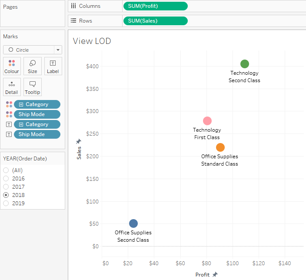The width and height of the screenshot is (306, 280).
Task: Click the green Technology Second Class circle
Action: 245,64
